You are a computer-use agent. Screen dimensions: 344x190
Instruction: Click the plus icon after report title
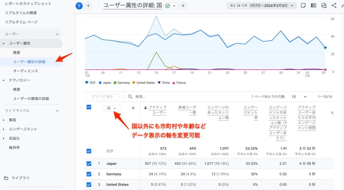pyautogui.click(x=183, y=6)
